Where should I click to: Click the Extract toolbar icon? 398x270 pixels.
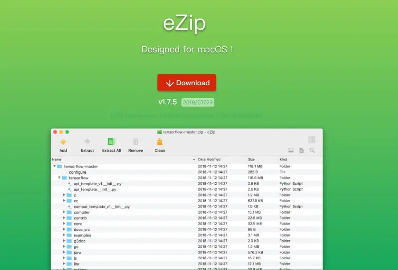click(87, 142)
